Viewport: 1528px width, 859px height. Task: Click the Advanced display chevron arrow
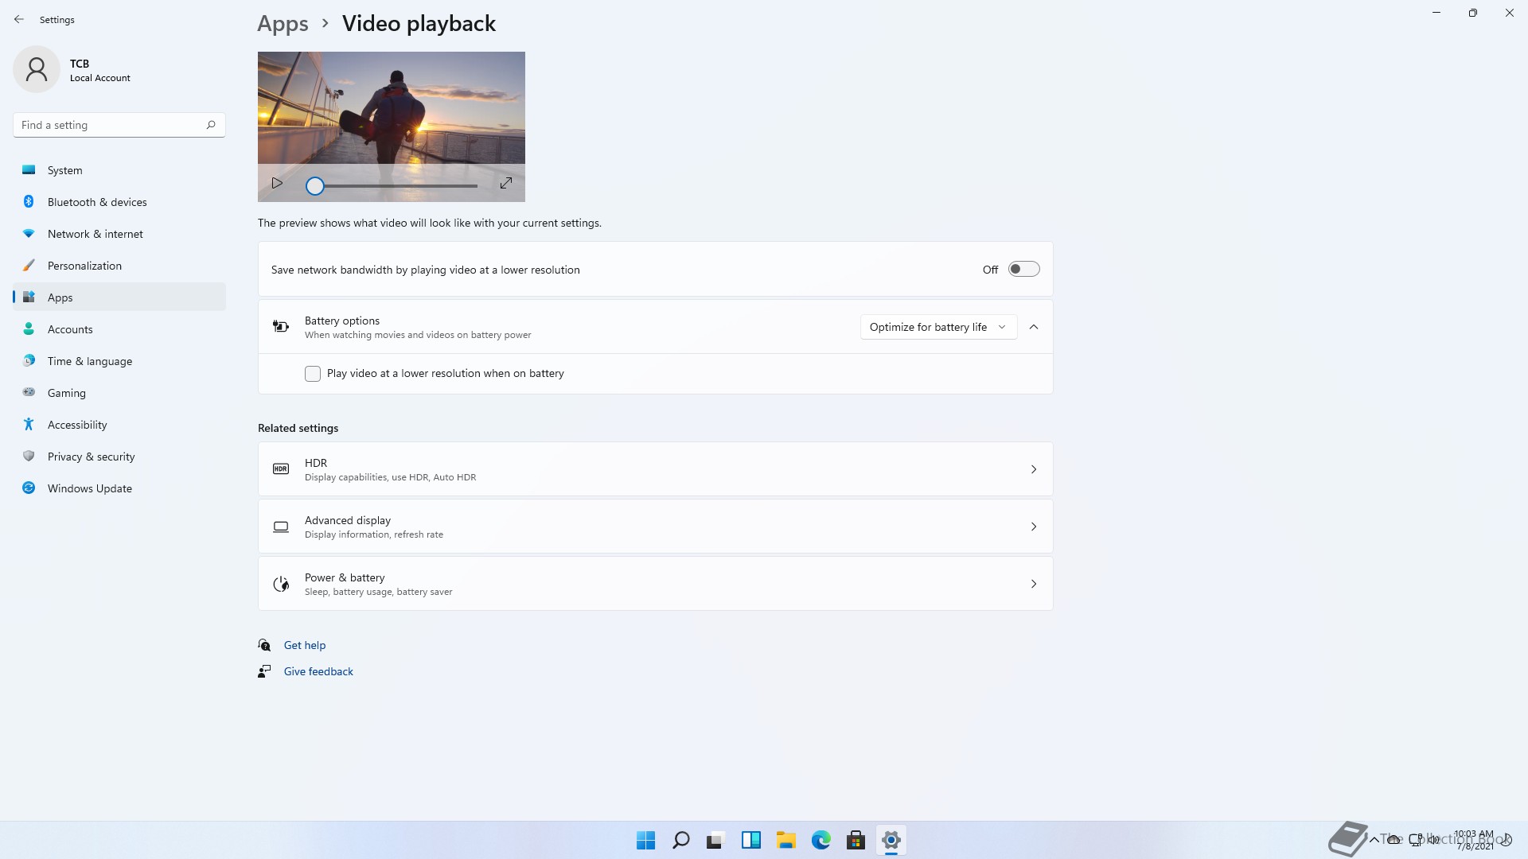[x=1034, y=527]
